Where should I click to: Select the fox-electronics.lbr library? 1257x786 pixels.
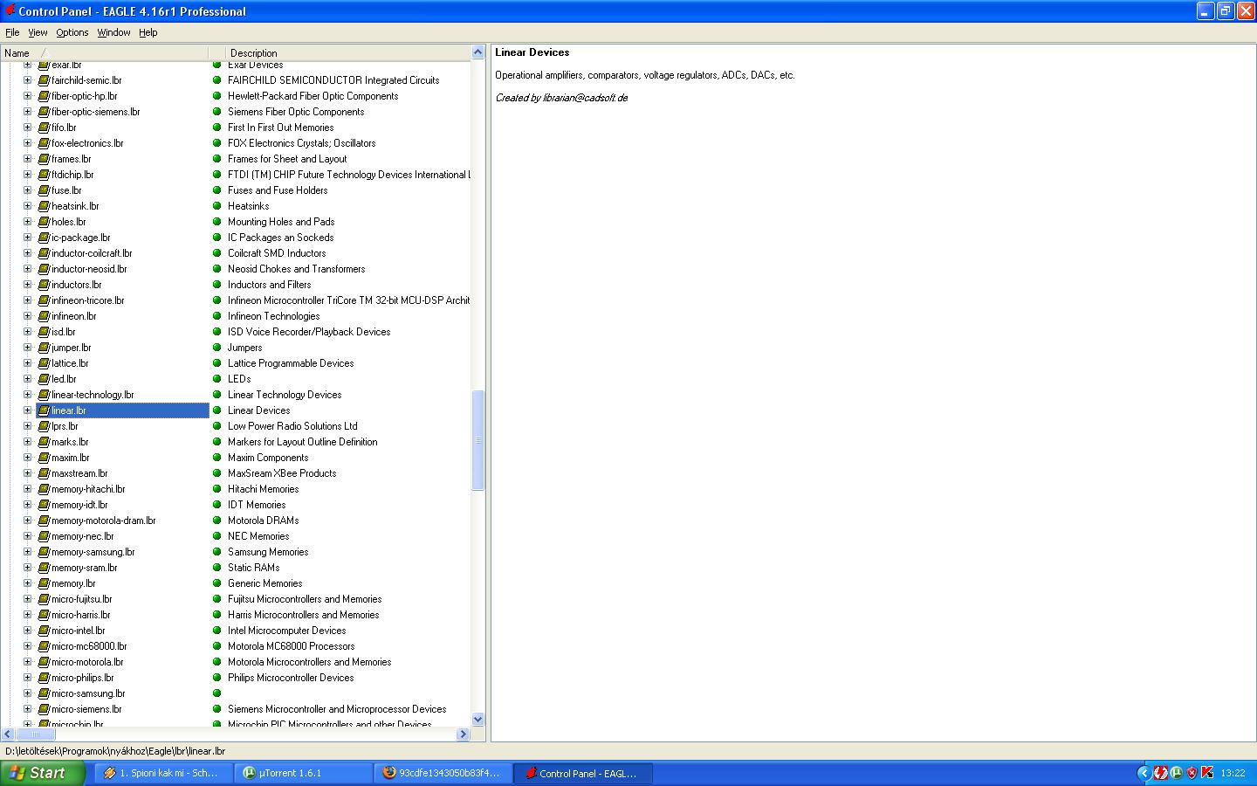click(x=87, y=143)
